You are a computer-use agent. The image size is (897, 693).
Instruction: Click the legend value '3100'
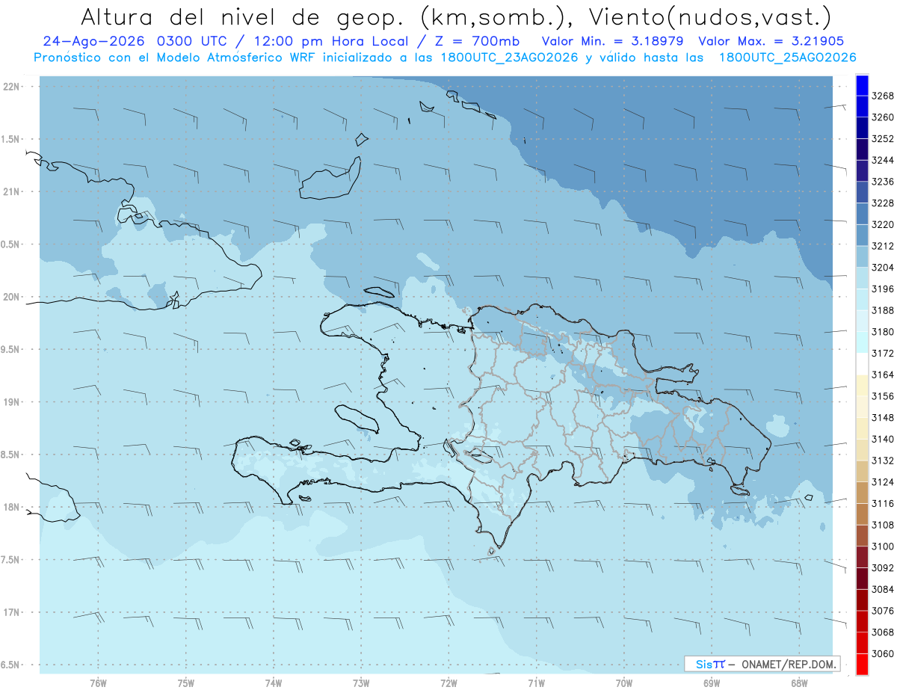point(883,546)
